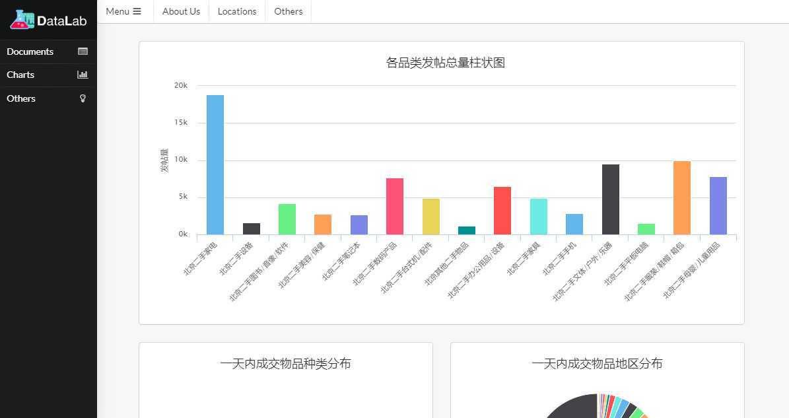The width and height of the screenshot is (789, 418).
Task: Click the DataLab flask logo
Action: 22,20
